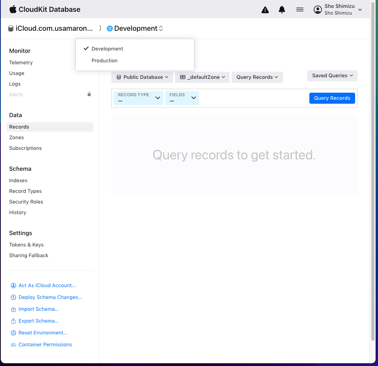Go to Record Types in Schema
Screen dimensions: 378x366
25,191
